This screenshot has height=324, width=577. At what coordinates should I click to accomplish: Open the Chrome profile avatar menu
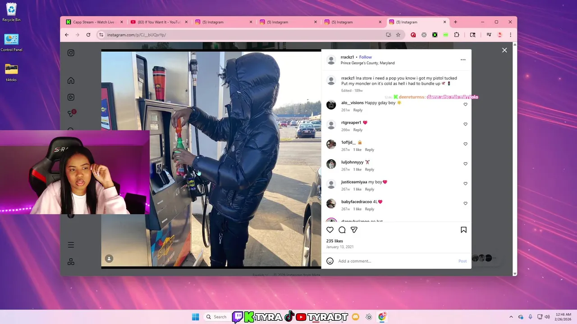coord(499,35)
